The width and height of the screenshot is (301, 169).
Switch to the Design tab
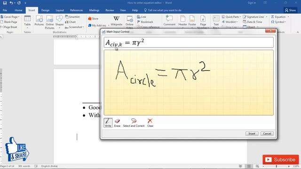pos(45,10)
